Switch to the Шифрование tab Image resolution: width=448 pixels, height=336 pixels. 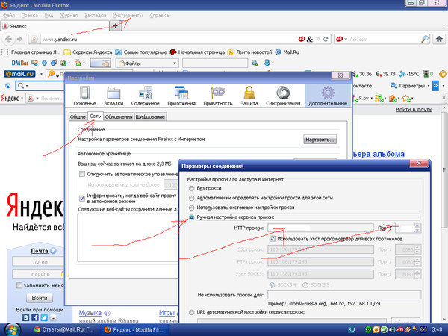(x=150, y=116)
